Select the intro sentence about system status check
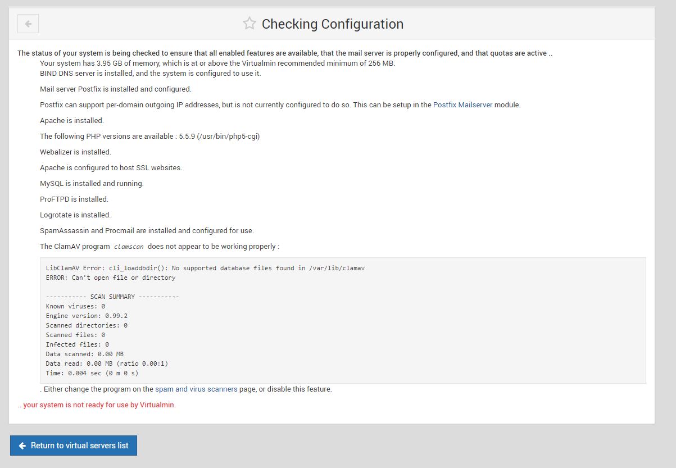Viewport: 676px width, 468px height. click(285, 53)
